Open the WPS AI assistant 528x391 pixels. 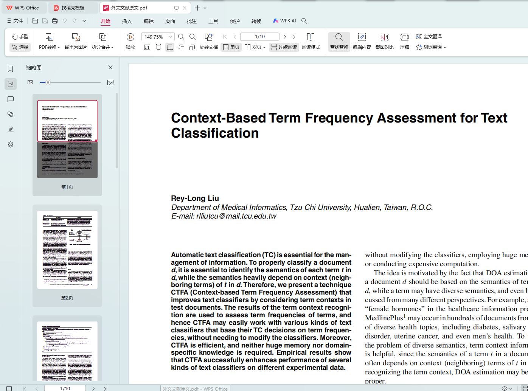(x=284, y=21)
